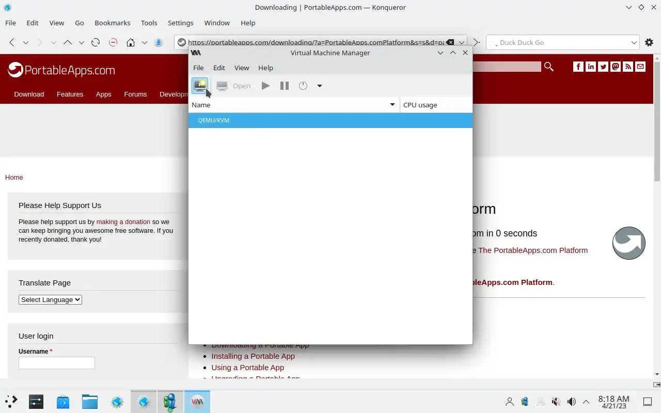Click taskbar clock 8:18 AM
Image resolution: width=661 pixels, height=413 pixels.
[613, 402]
